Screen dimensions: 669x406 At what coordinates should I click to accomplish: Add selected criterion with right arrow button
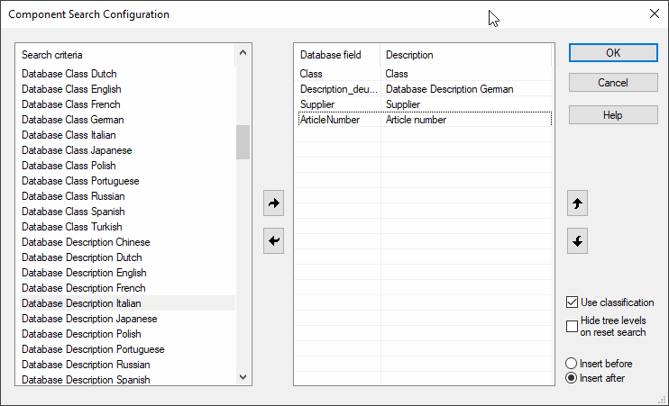(x=273, y=203)
